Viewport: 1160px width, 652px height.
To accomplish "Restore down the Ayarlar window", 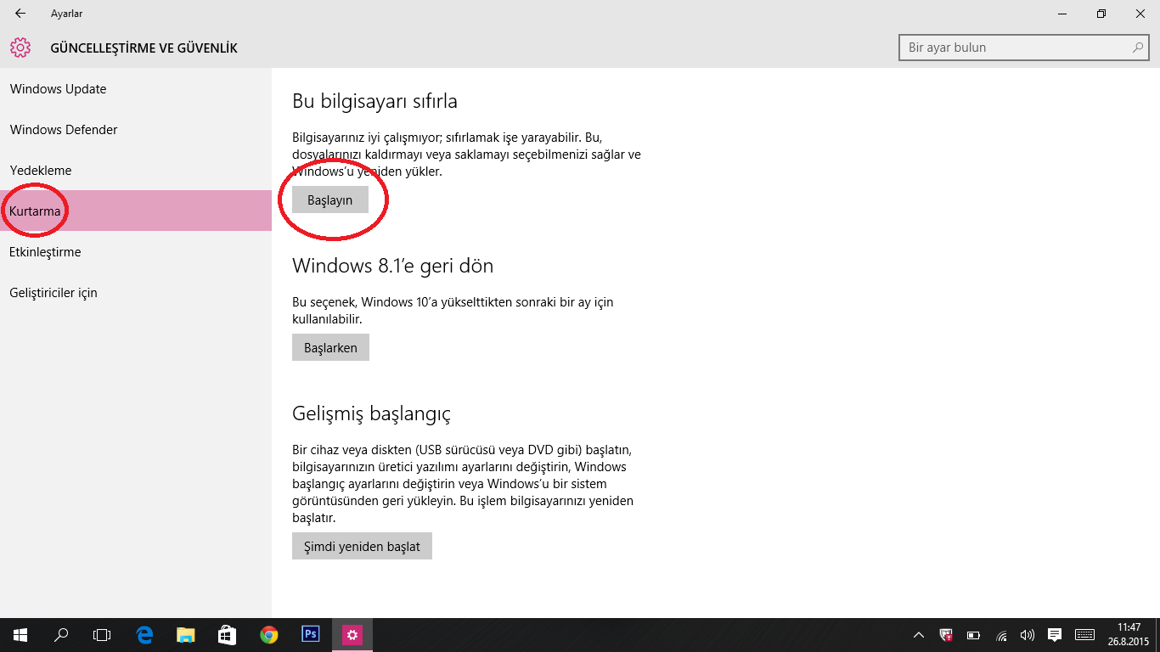I will click(1101, 14).
